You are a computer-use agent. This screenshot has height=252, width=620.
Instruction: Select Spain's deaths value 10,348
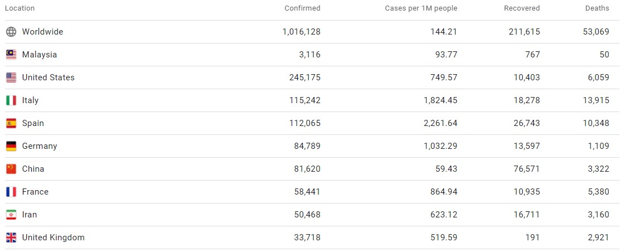tap(596, 123)
